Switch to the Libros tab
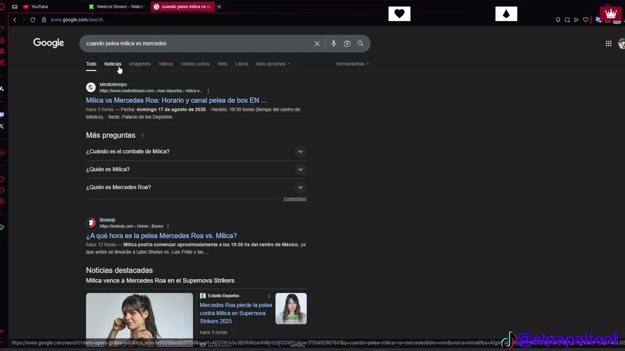The width and height of the screenshot is (625, 351). (242, 64)
